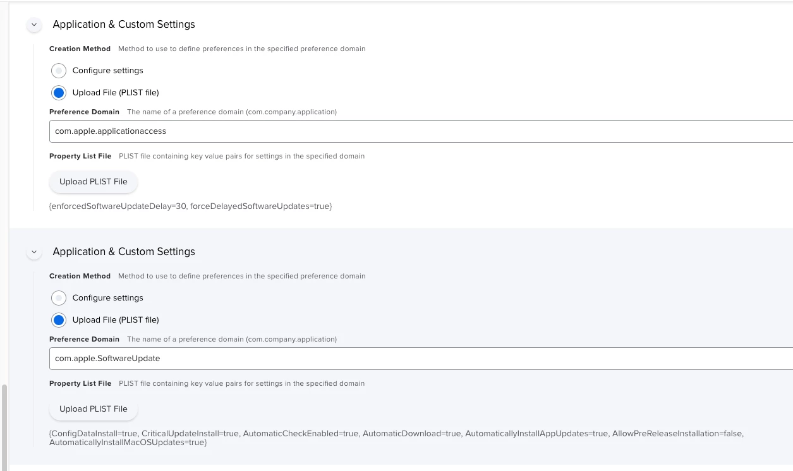793x471 pixels.
Task: Upload PLIST File for com.apple.SoftwareUpdate domain
Action: (x=94, y=409)
